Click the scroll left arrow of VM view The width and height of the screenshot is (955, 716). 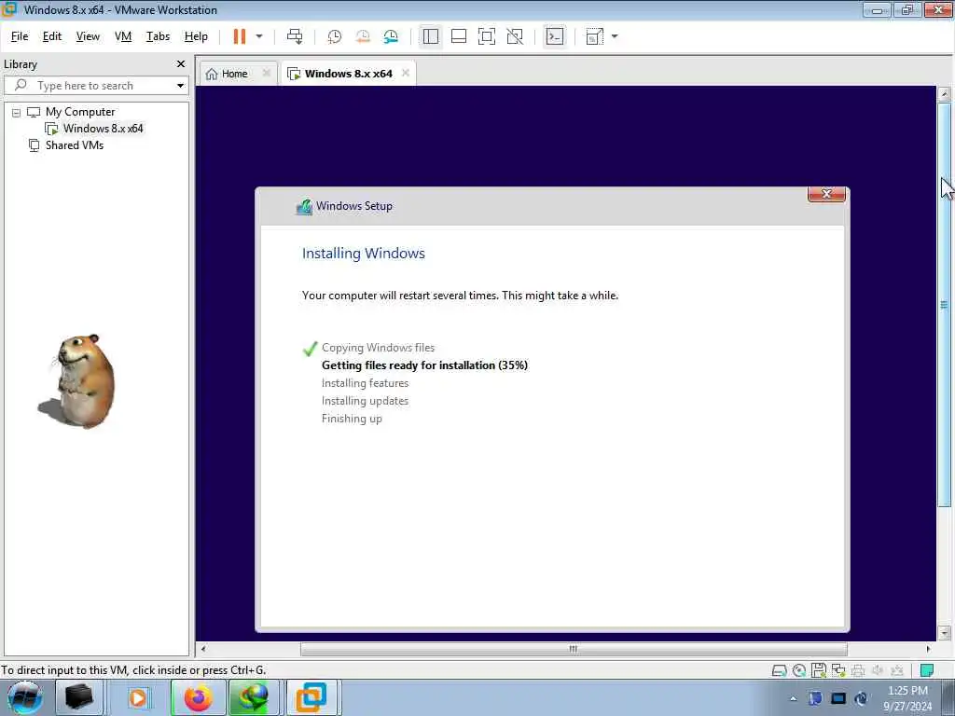click(203, 649)
